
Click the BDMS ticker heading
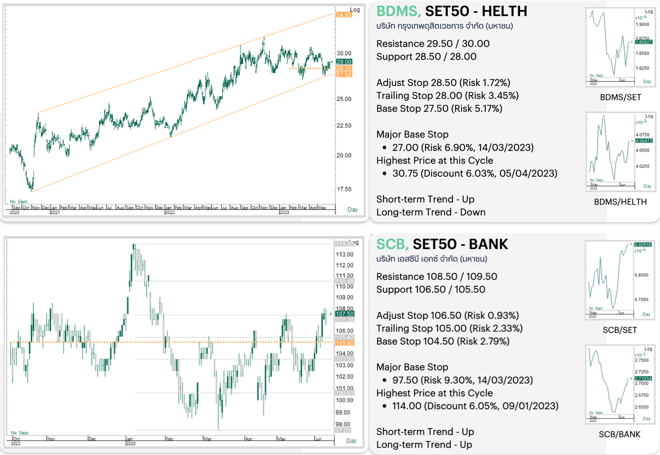398,11
